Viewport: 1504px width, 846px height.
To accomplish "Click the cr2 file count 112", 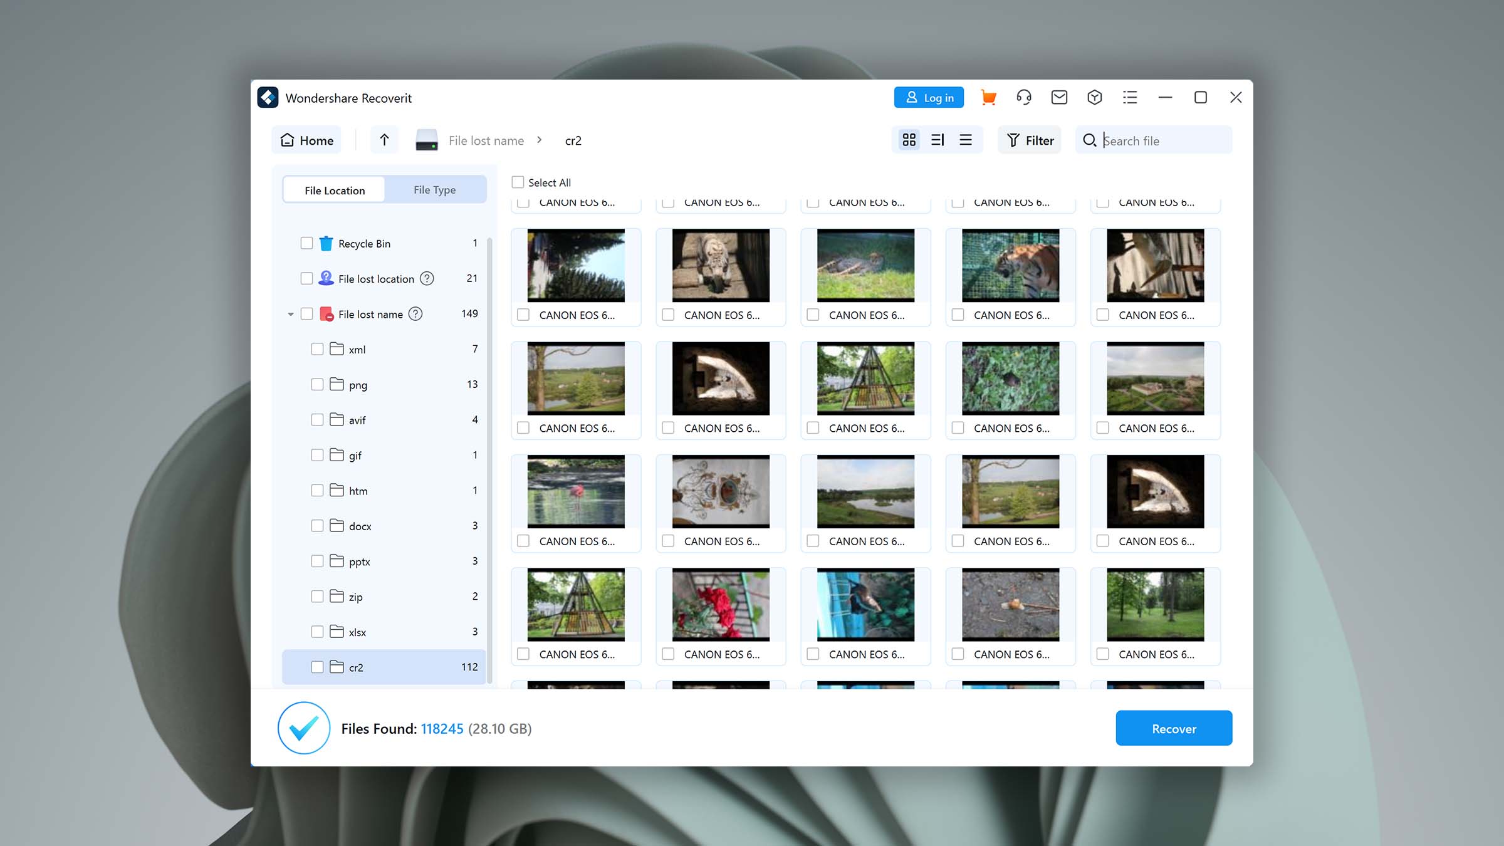I will [469, 667].
